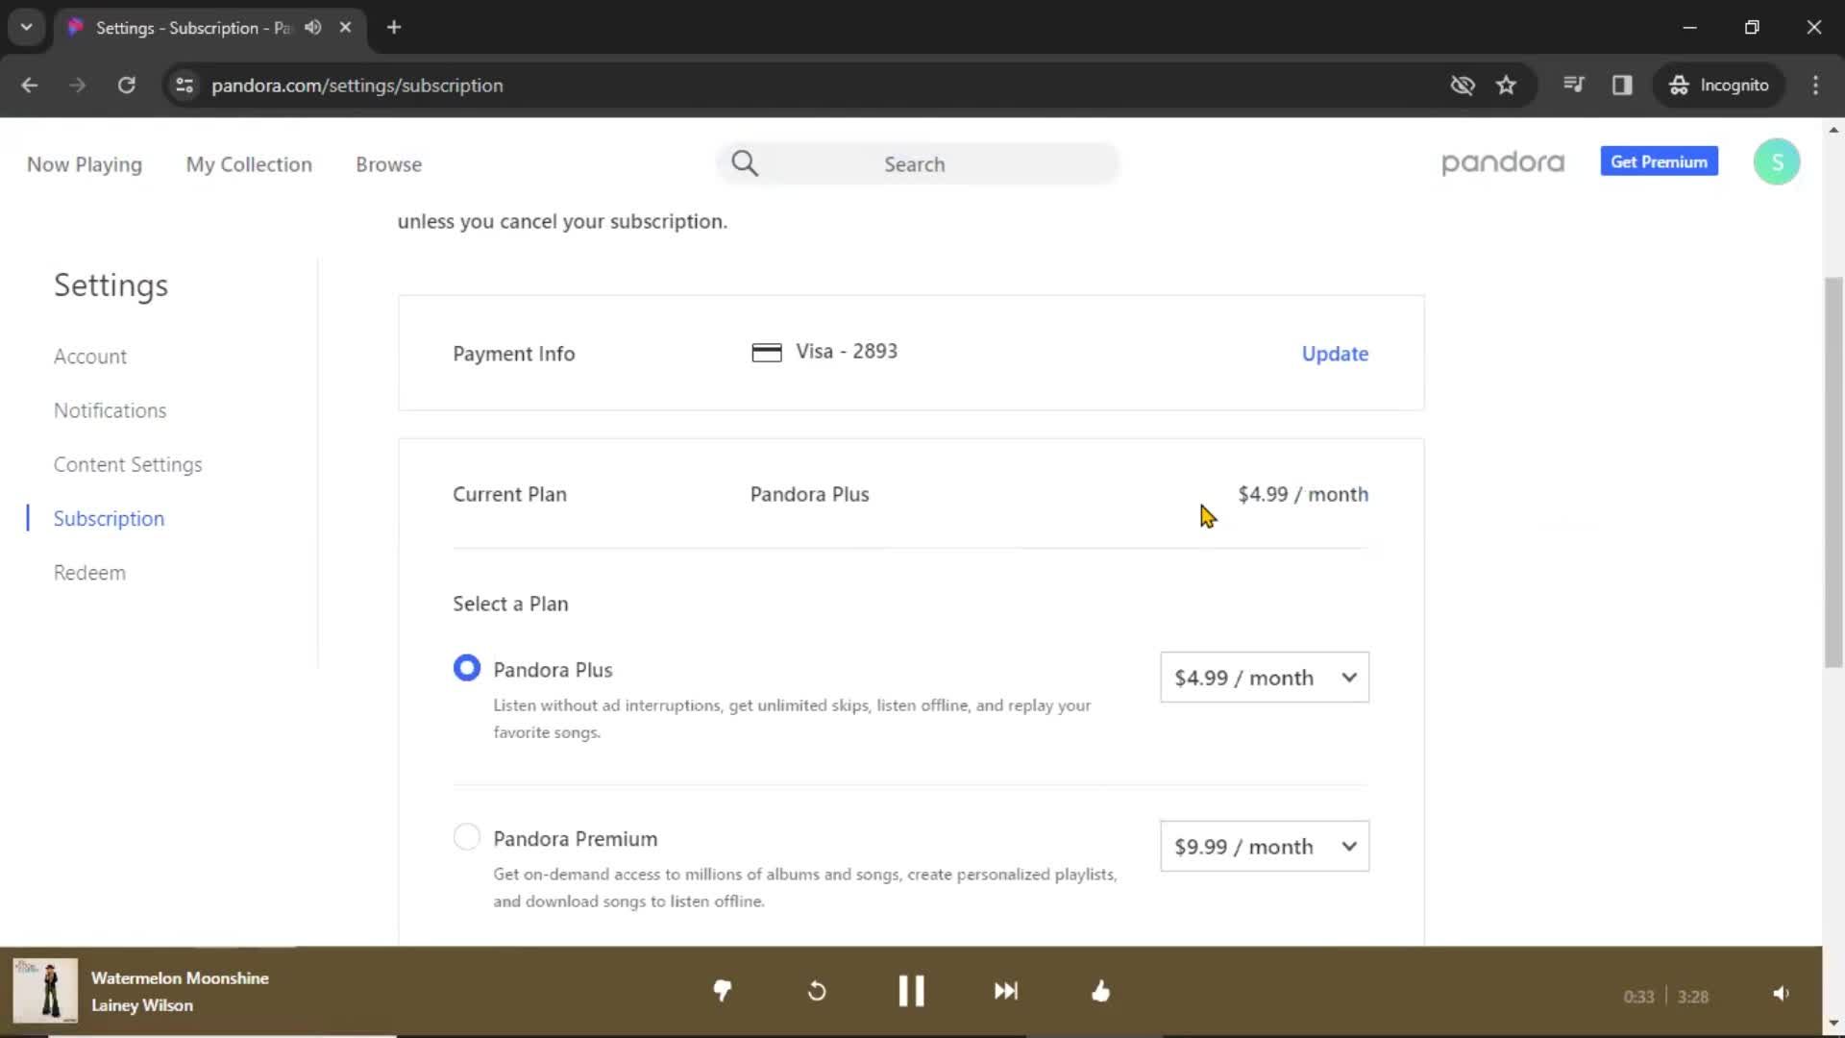Click the skip forward icon

click(x=1005, y=991)
